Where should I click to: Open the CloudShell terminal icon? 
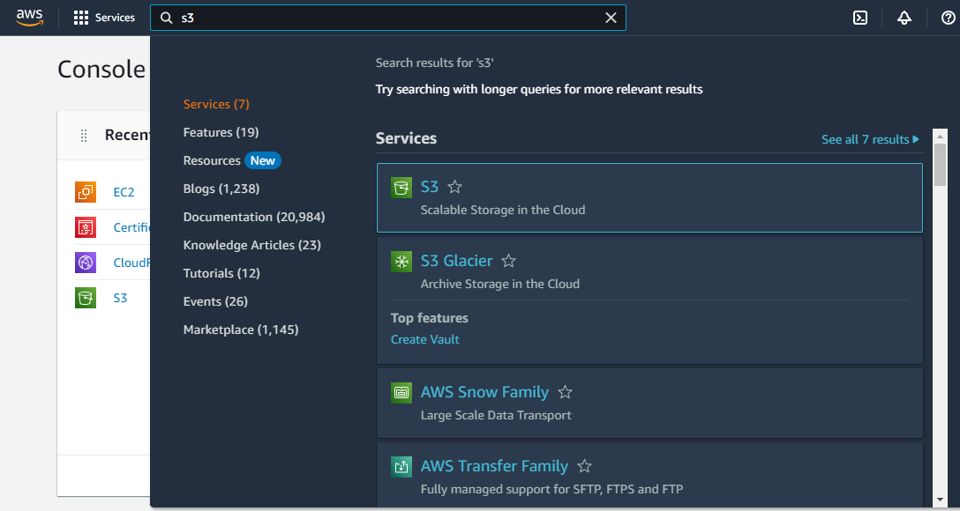[x=860, y=17]
